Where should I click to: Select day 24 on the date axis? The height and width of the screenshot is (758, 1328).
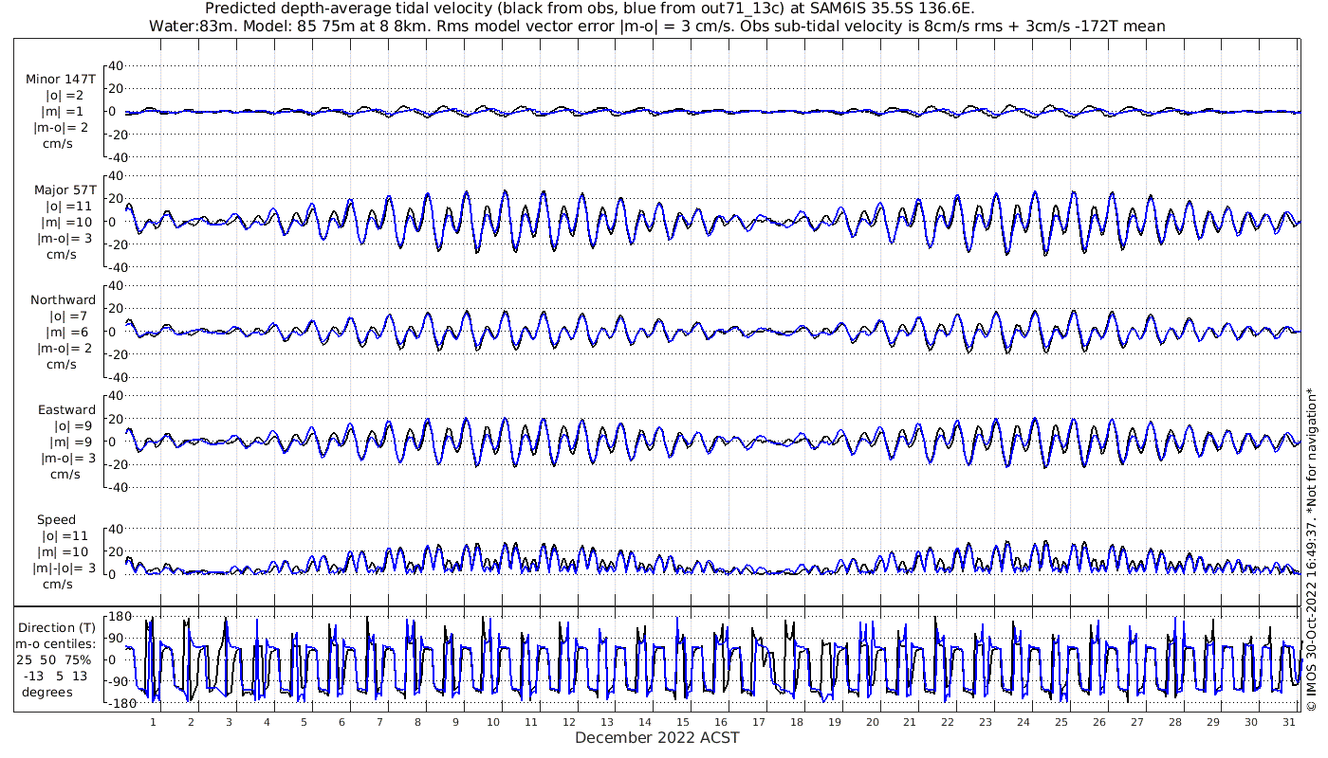click(x=1023, y=722)
